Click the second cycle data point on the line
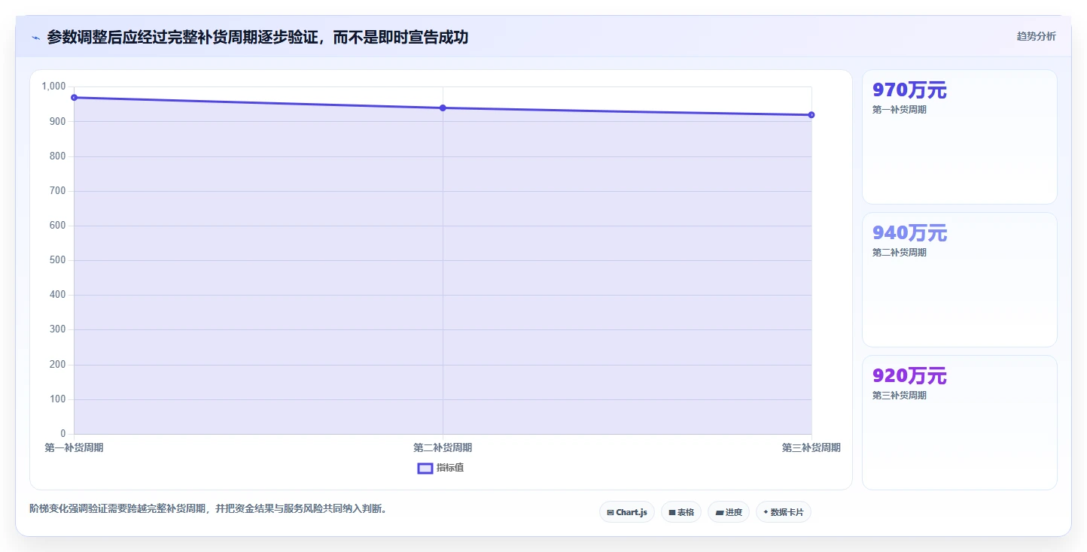1087x552 pixels. point(443,108)
